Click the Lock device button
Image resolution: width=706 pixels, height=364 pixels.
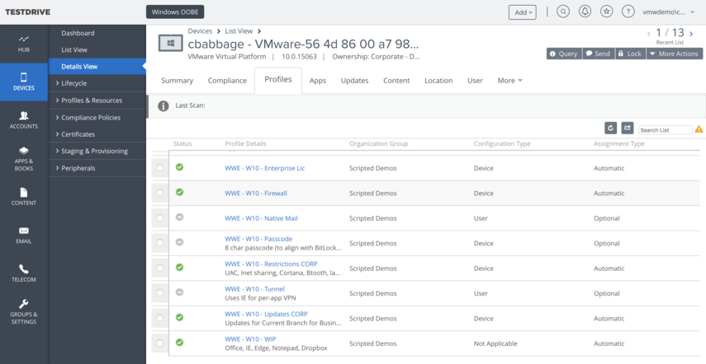point(629,54)
